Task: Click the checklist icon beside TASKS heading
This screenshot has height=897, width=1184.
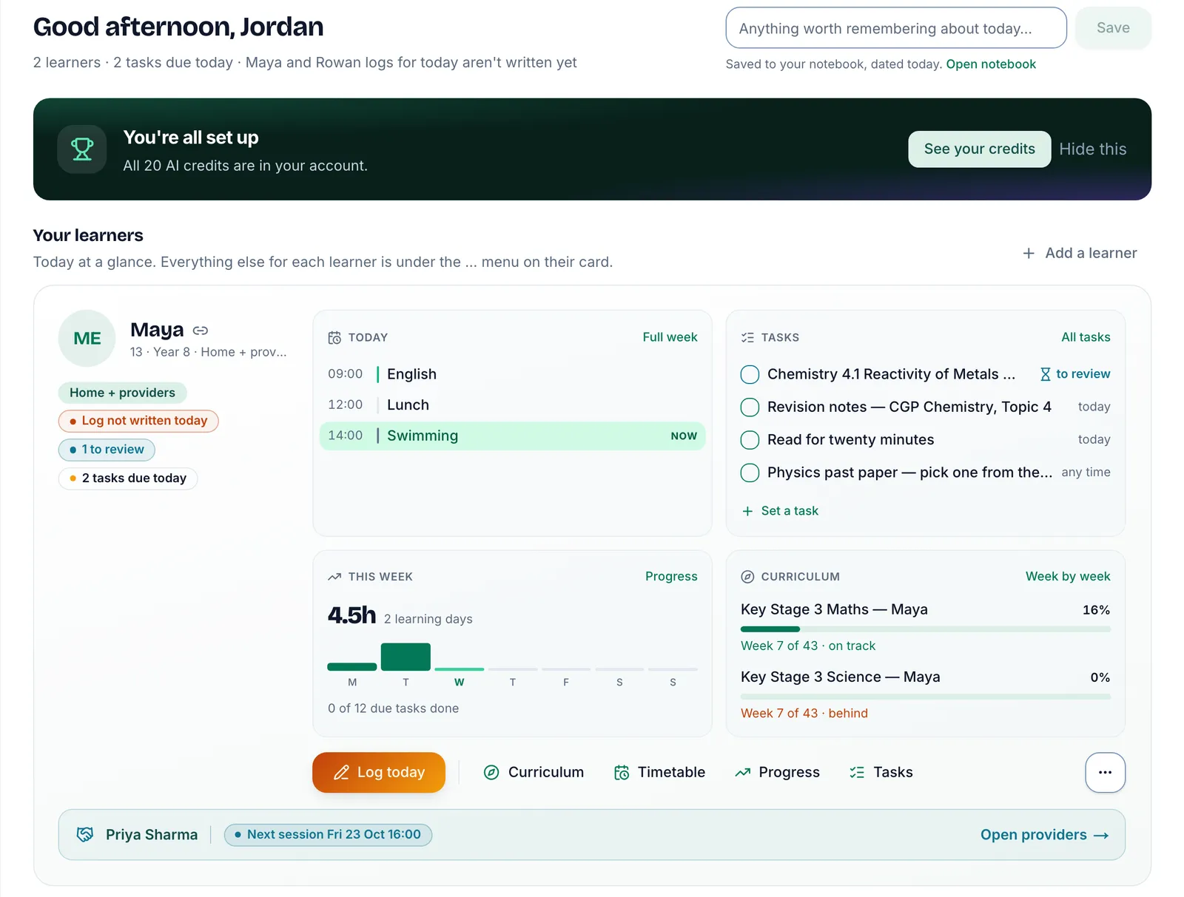Action: tap(747, 337)
